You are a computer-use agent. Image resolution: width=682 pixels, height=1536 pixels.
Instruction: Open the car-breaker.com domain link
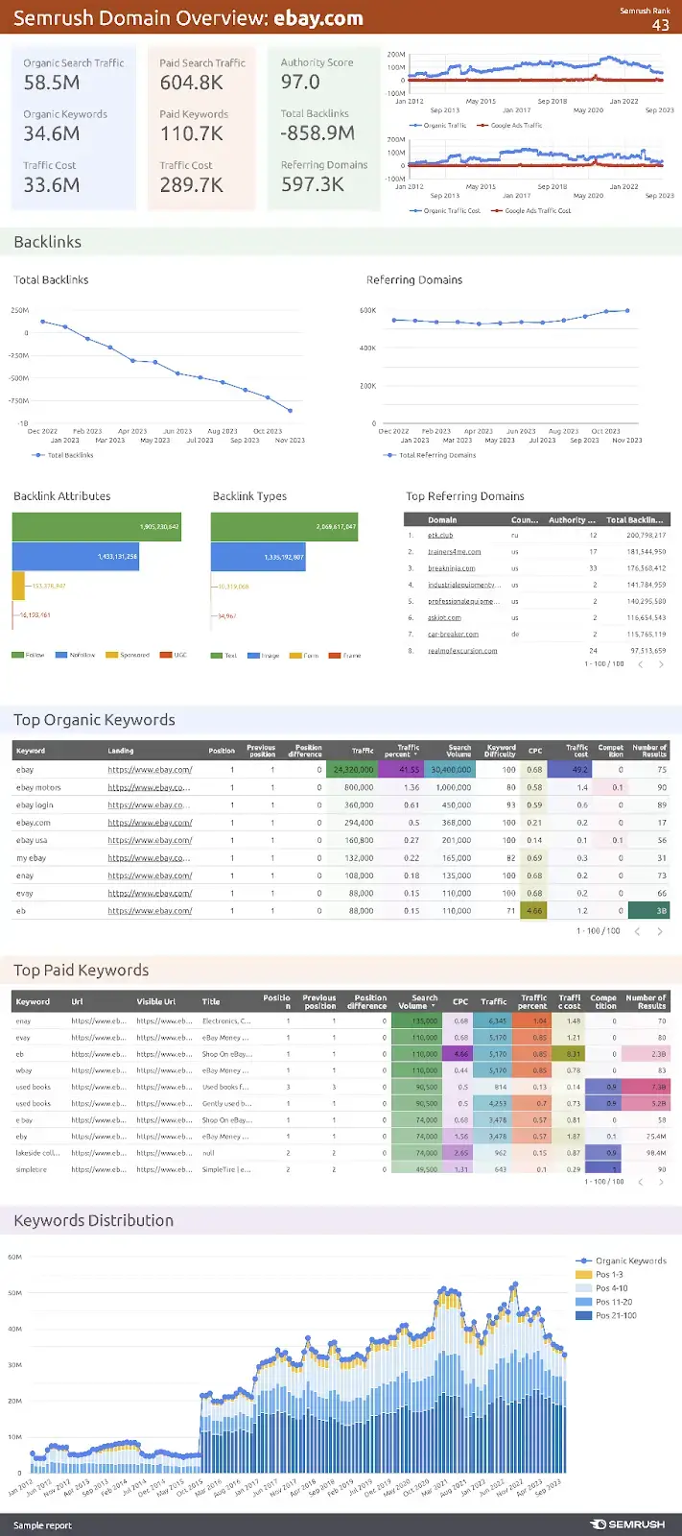(453, 634)
